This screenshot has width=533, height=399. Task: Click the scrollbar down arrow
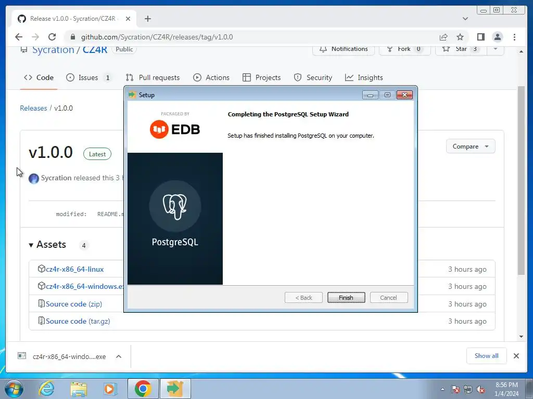(521, 337)
